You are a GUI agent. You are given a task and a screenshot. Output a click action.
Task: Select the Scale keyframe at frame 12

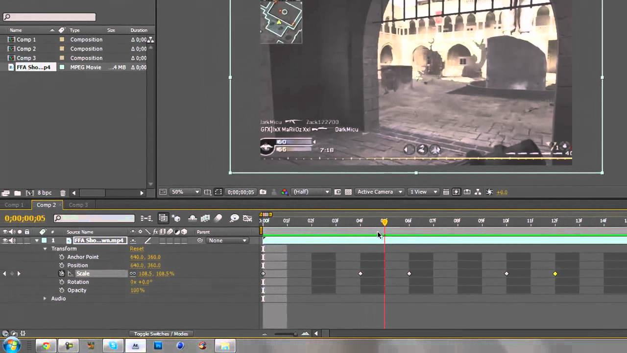[x=555, y=274]
